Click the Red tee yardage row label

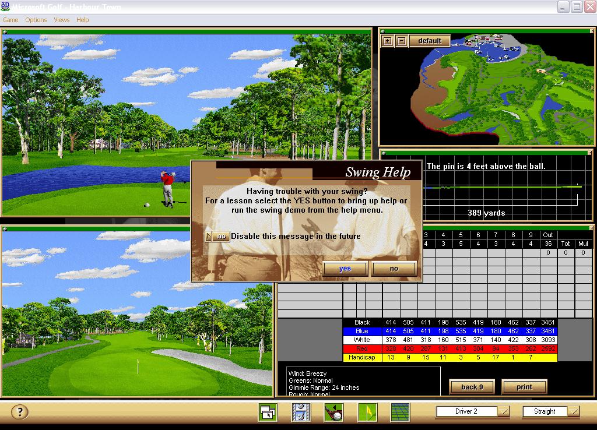[361, 348]
